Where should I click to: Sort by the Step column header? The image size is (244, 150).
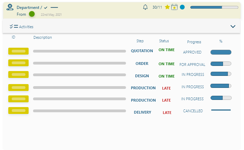pos(140,41)
